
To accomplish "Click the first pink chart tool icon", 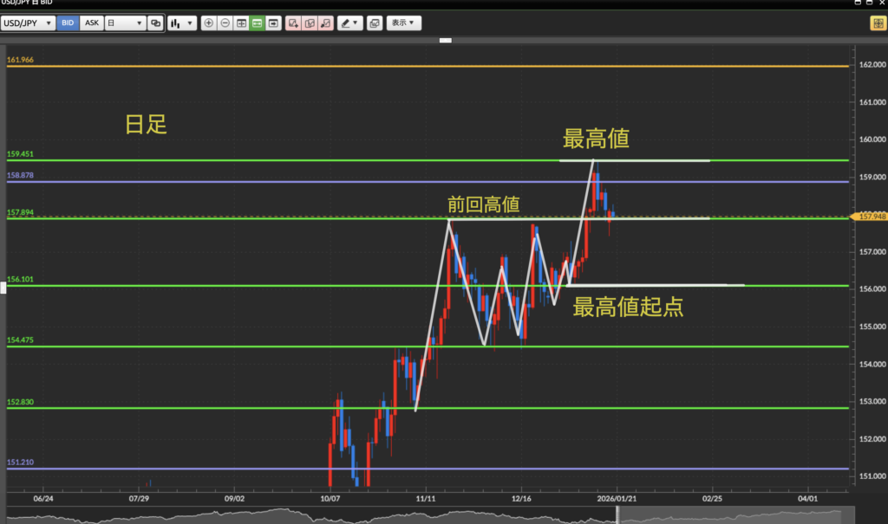I will pos(293,23).
